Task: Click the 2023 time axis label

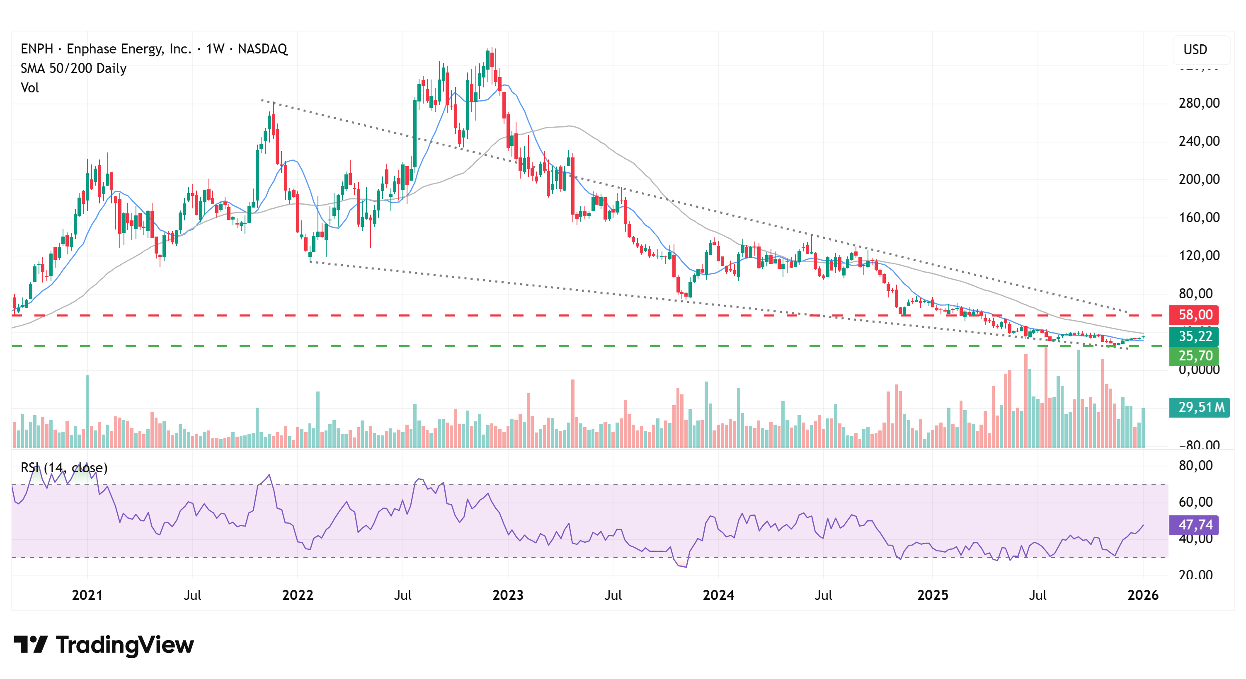Action: click(508, 595)
